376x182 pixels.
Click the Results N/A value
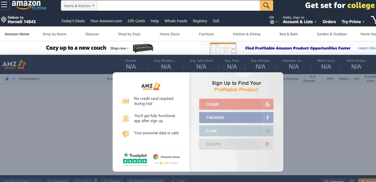(131, 67)
